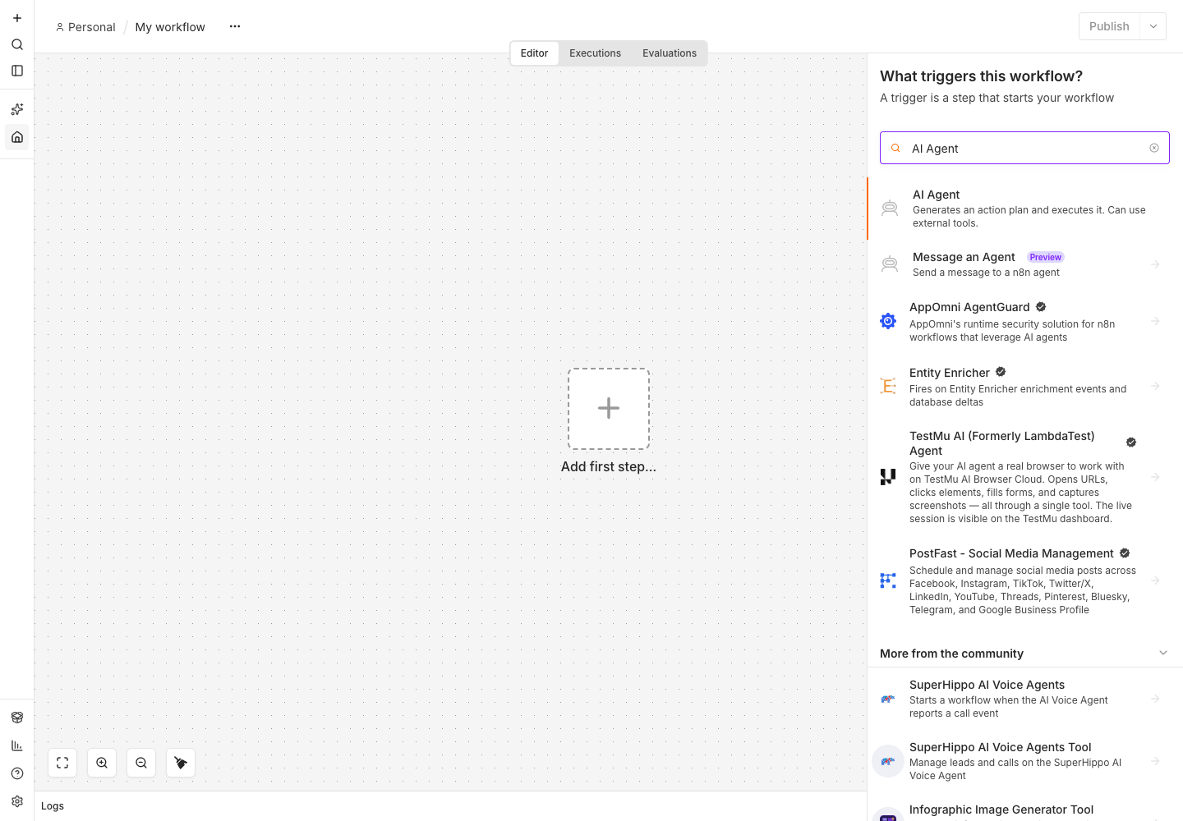Viewport: 1183px width, 821px height.
Task: Open the Evaluations tab
Action: coord(670,53)
